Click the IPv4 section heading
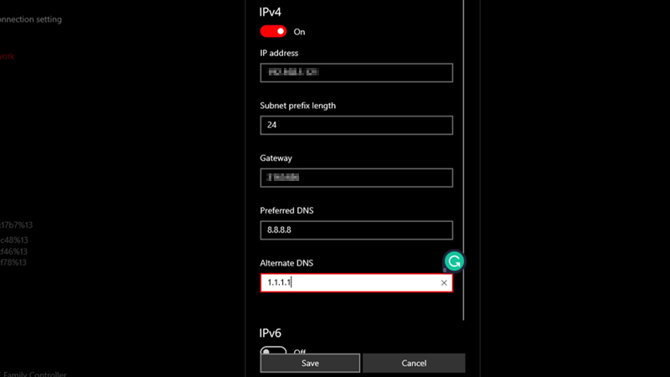Screen dimensions: 670x377 click(272, 13)
